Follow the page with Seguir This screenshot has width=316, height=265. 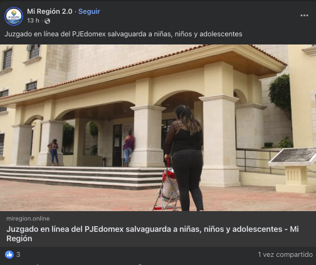pyautogui.click(x=89, y=11)
